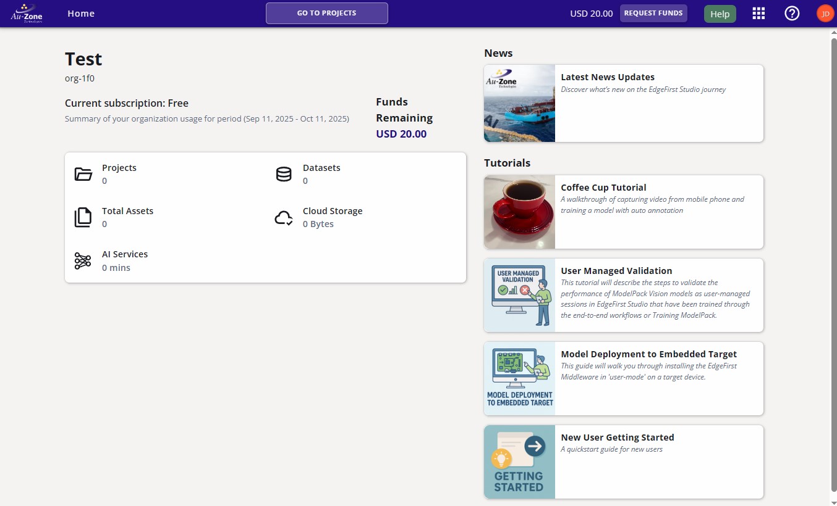
Task: Click the USD 20.00 balance in the header
Action: coord(592,14)
